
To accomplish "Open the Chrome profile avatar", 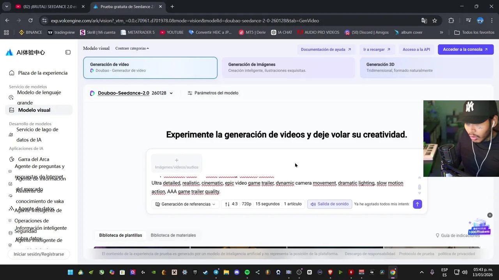I will pyautogui.click(x=480, y=21).
